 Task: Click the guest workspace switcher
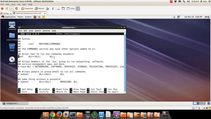[x=199, y=103]
